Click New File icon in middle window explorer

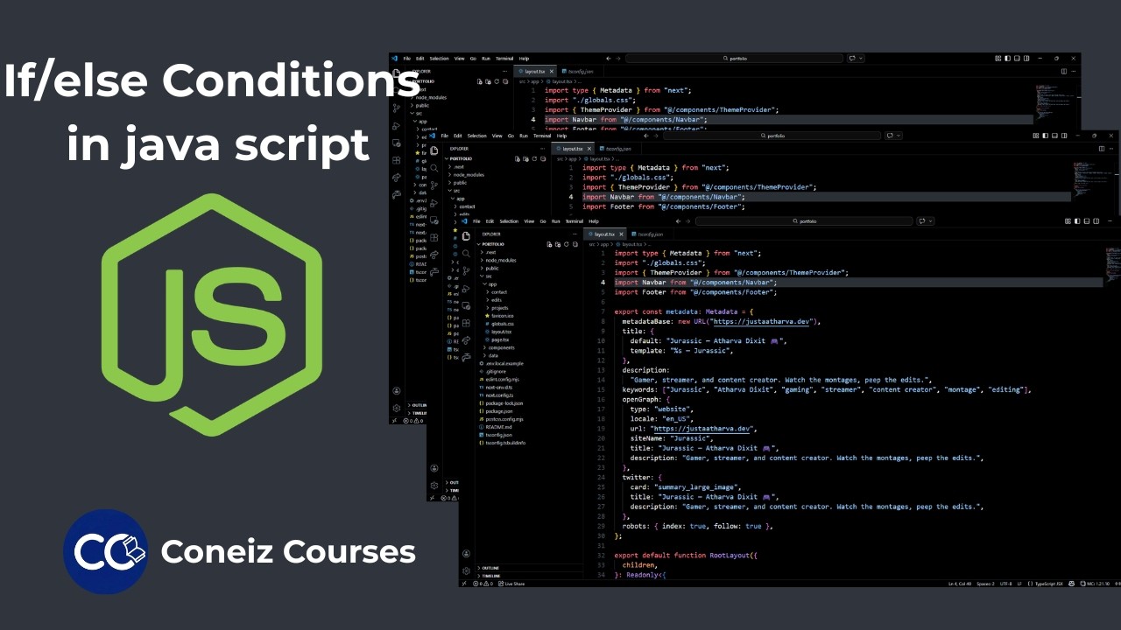517,158
